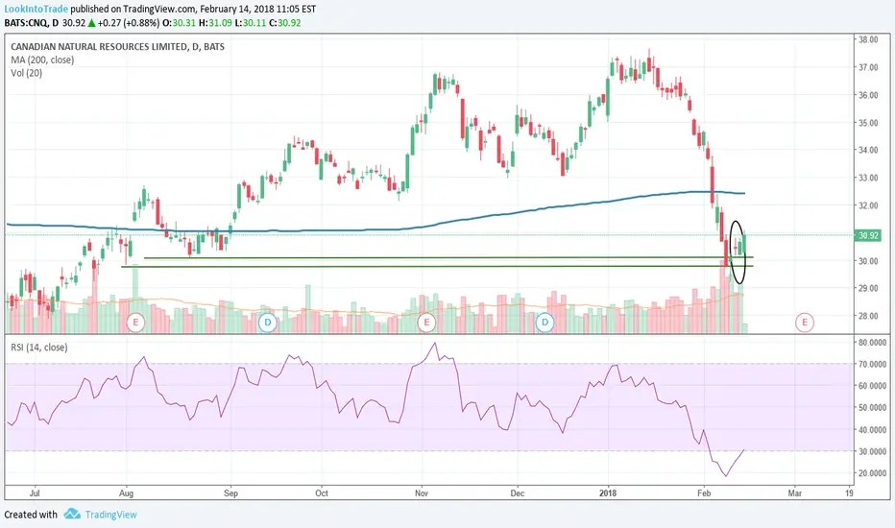Viewport: 895px width, 528px height.
Task: Click the green 30.92 current price label
Action: coord(867,235)
